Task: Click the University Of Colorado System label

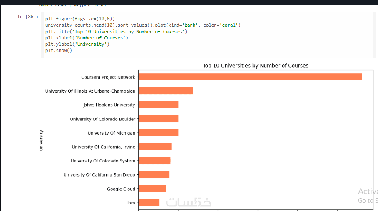Action: 103,161
